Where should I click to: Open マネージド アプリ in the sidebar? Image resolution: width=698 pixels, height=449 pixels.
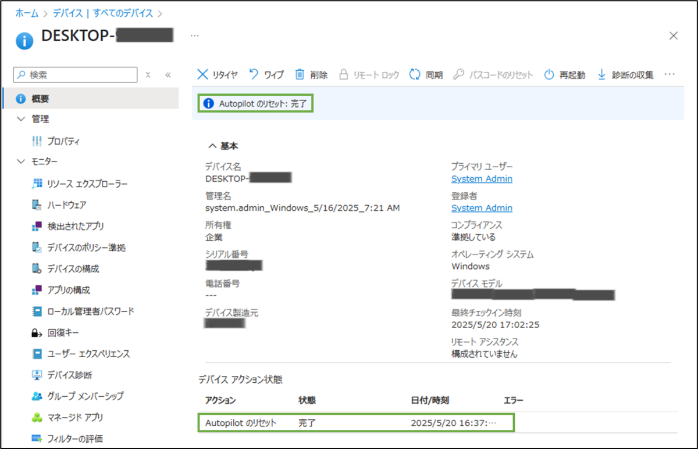tap(75, 418)
